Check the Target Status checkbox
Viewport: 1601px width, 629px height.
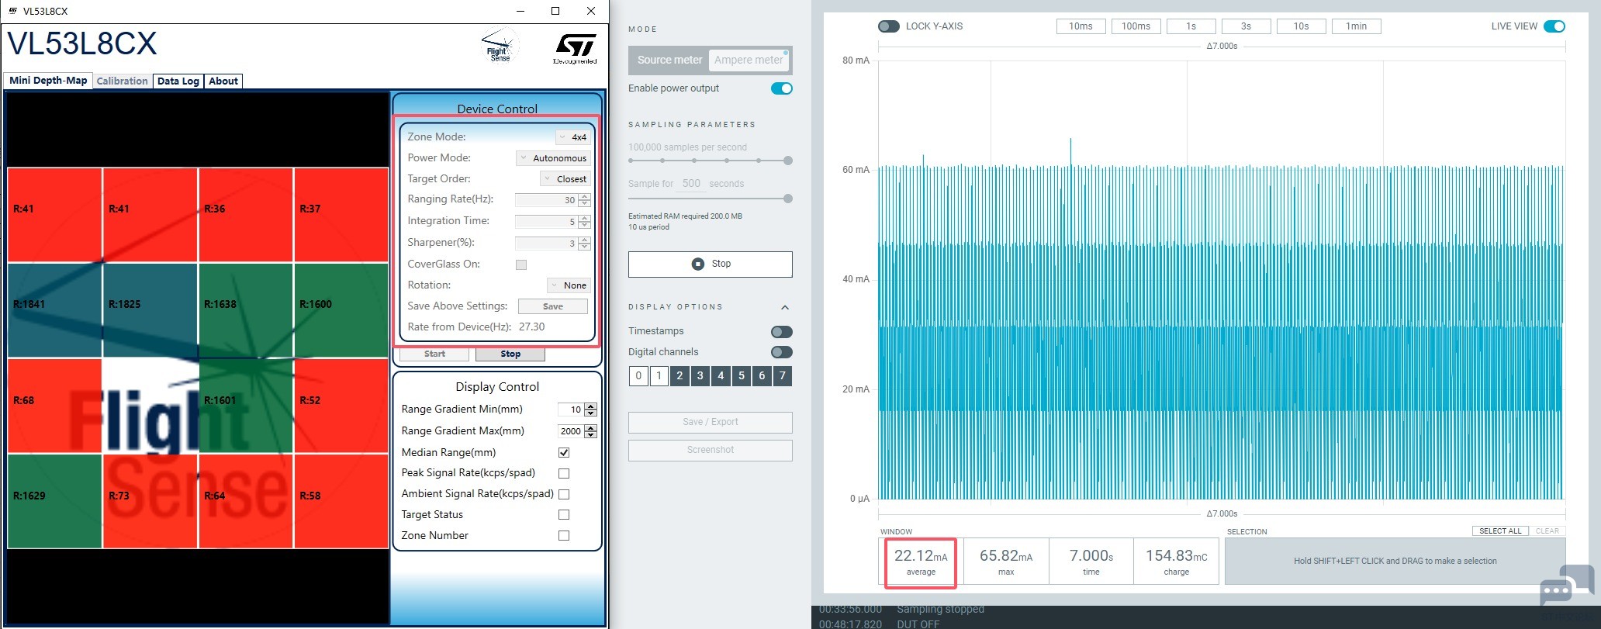pos(564,515)
